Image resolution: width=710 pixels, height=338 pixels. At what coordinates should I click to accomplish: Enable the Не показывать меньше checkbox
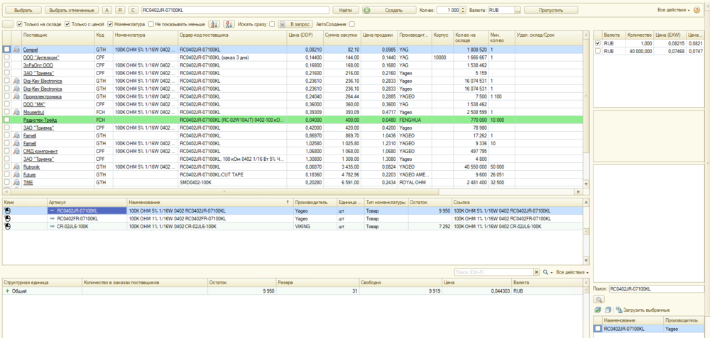(x=150, y=24)
